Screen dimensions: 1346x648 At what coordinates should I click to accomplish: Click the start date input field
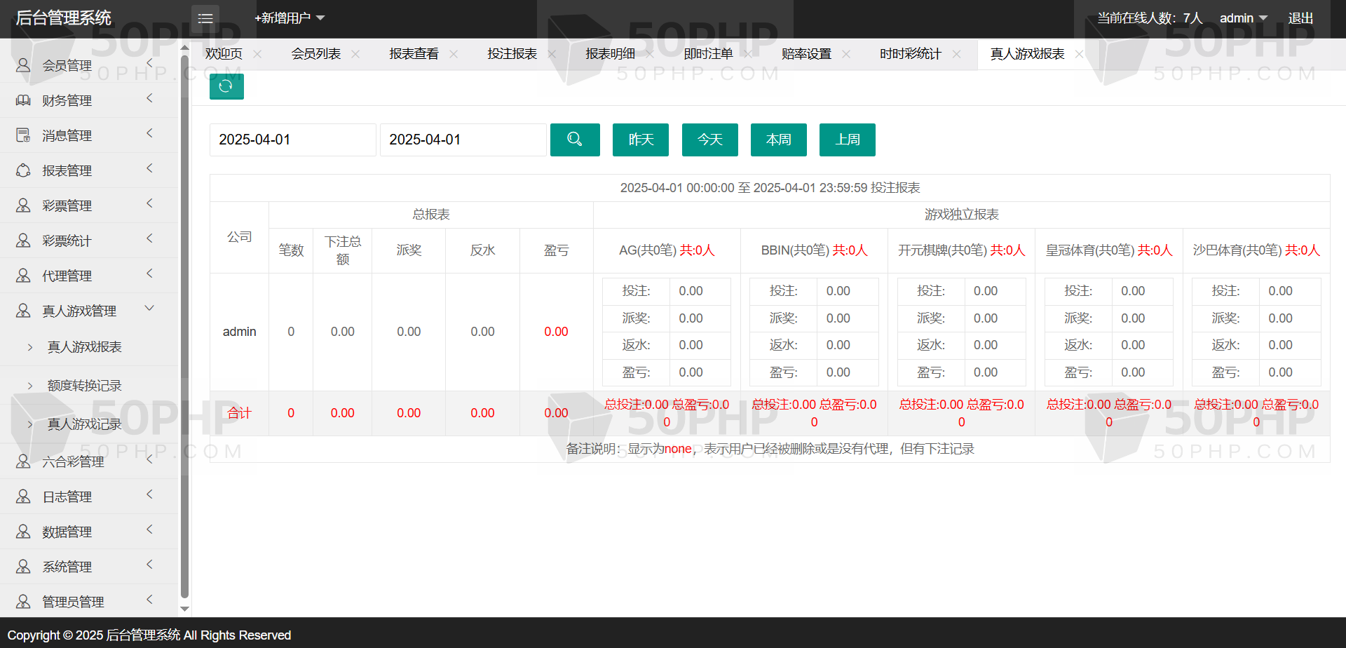pos(292,140)
